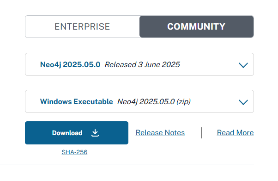Open the Windows Executable platform dropdown

click(139, 101)
